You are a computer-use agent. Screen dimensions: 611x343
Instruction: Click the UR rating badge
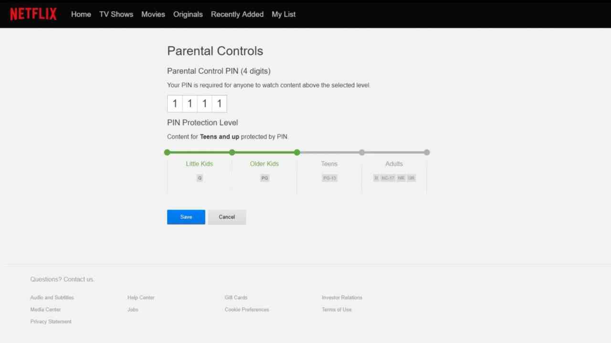(411, 178)
